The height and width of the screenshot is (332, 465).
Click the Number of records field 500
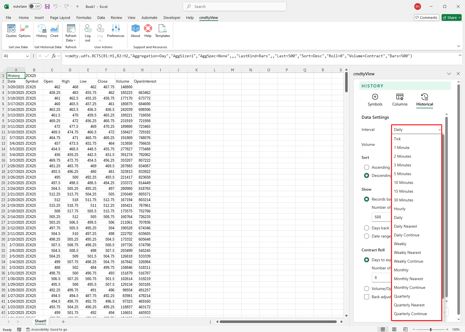coord(381,217)
